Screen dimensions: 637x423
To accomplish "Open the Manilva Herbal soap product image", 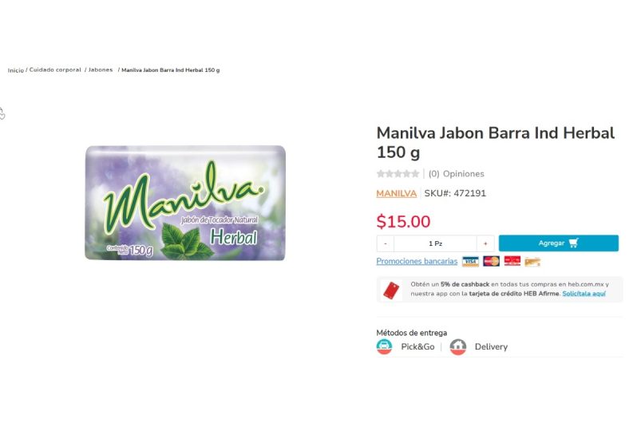I will click(x=185, y=203).
